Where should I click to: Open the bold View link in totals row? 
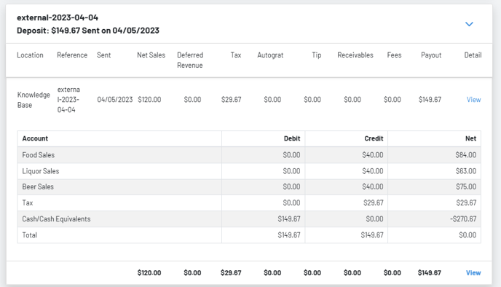[473, 272]
